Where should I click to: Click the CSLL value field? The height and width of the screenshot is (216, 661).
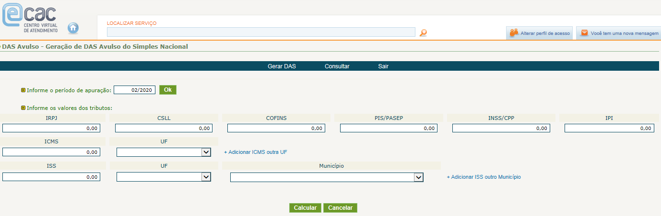164,128
